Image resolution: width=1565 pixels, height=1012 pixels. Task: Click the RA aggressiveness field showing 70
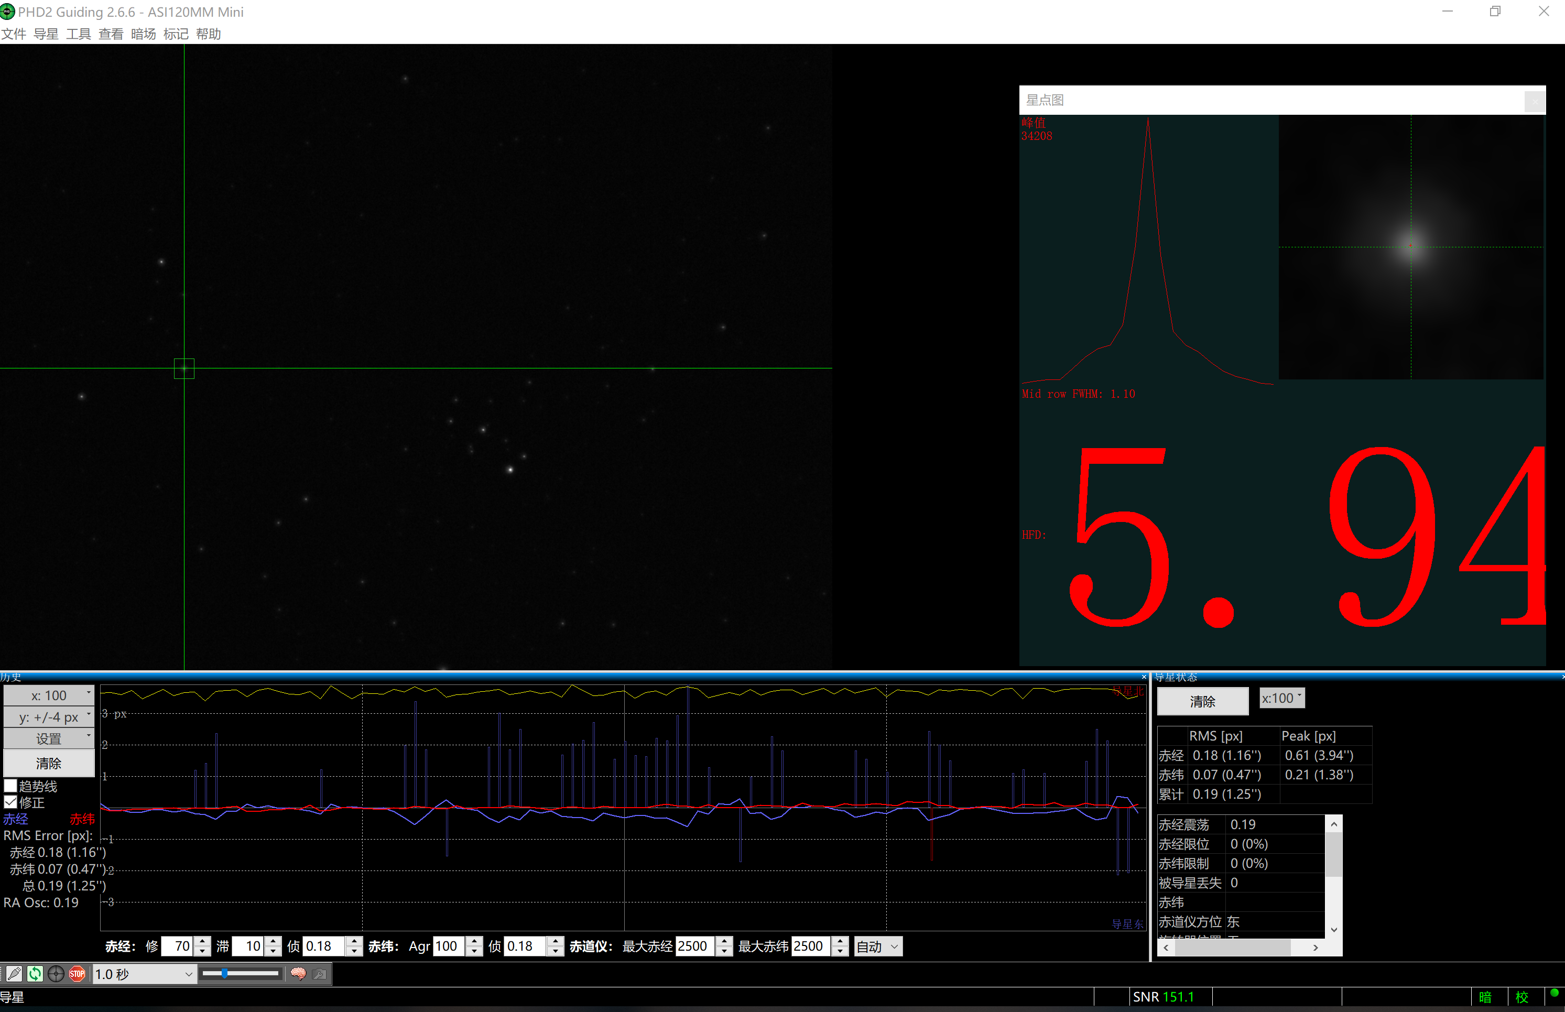point(177,946)
